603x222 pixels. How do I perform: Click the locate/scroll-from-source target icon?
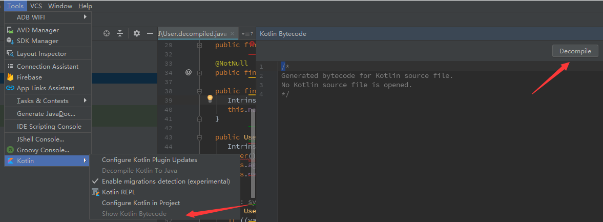click(107, 33)
